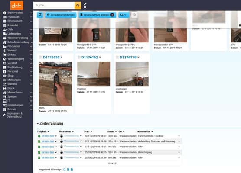This screenshot has width=241, height=173.
Task: Click the Personal icon in sidebar
Action: [x=5, y=71]
